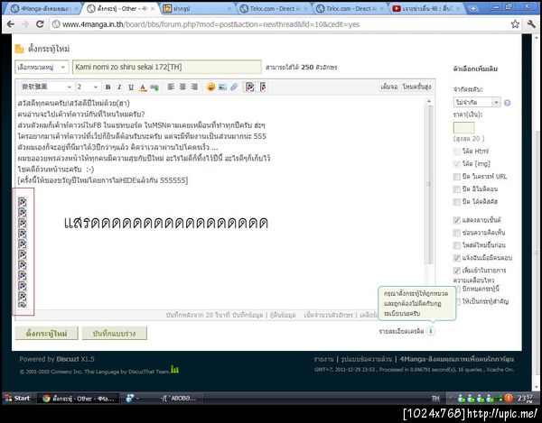Reload the page with the refresh icon
This screenshot has width=542, height=423.
(40, 24)
